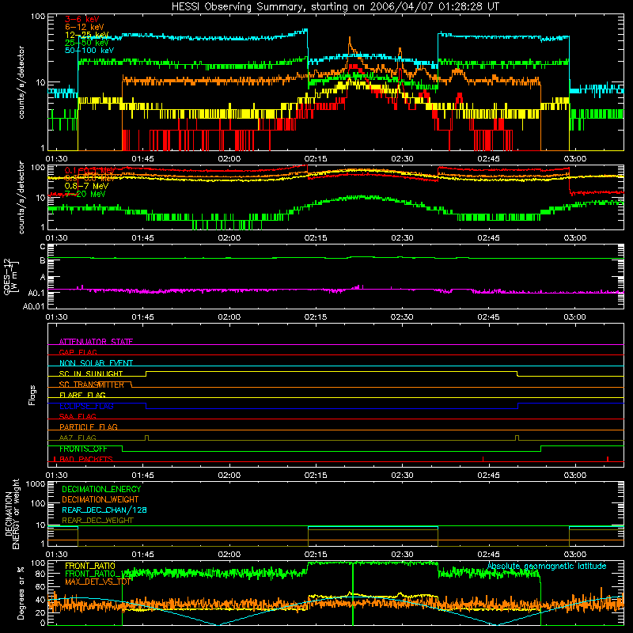
Task: Click the green '7-20 MeV' legend label
Action: click(x=85, y=194)
